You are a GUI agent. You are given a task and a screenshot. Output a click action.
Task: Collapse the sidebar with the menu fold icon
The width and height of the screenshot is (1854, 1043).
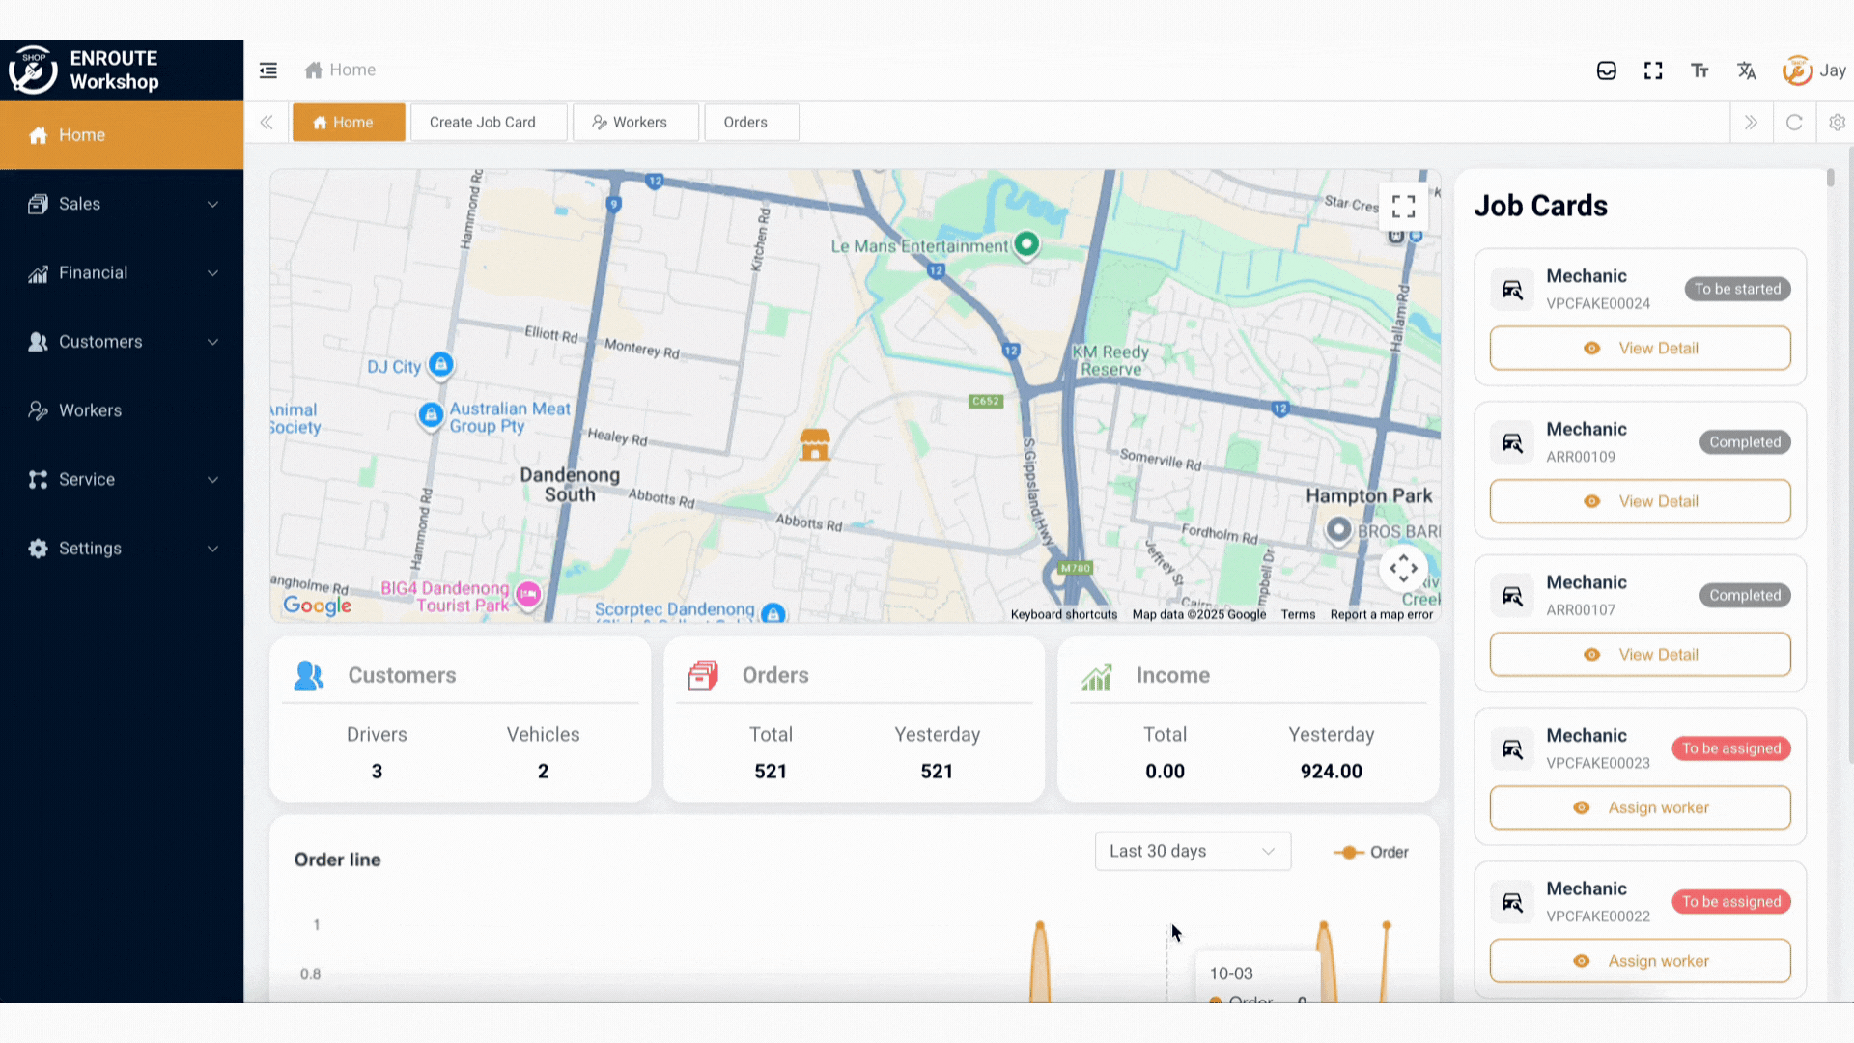pos(268,70)
